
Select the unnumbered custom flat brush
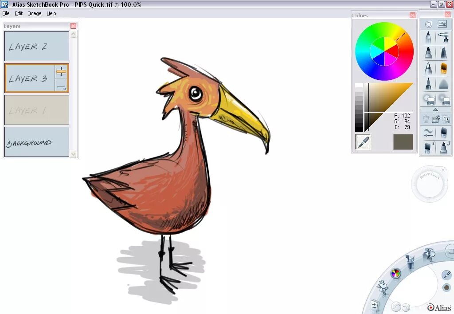tap(443, 133)
